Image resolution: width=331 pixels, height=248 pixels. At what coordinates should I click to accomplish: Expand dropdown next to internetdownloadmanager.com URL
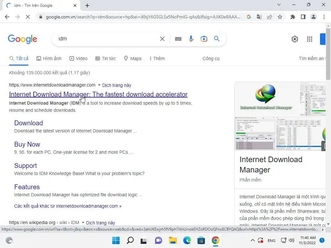click(99, 85)
